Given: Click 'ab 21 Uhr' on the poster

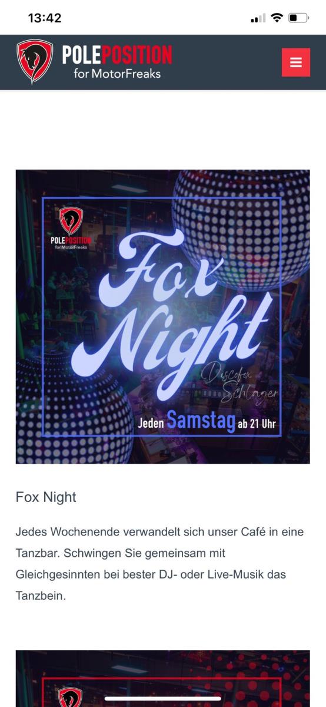Looking at the screenshot, I should click(x=257, y=423).
